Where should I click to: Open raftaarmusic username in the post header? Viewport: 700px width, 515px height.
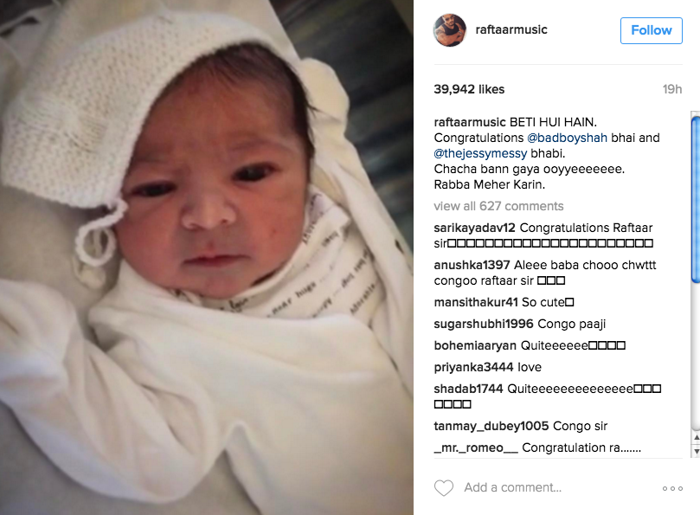point(511,30)
